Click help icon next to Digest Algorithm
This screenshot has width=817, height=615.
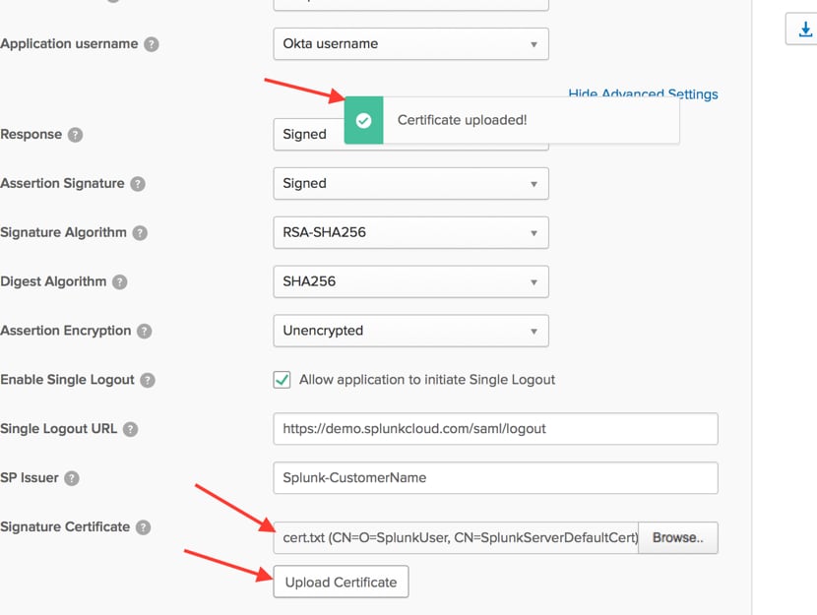click(119, 281)
